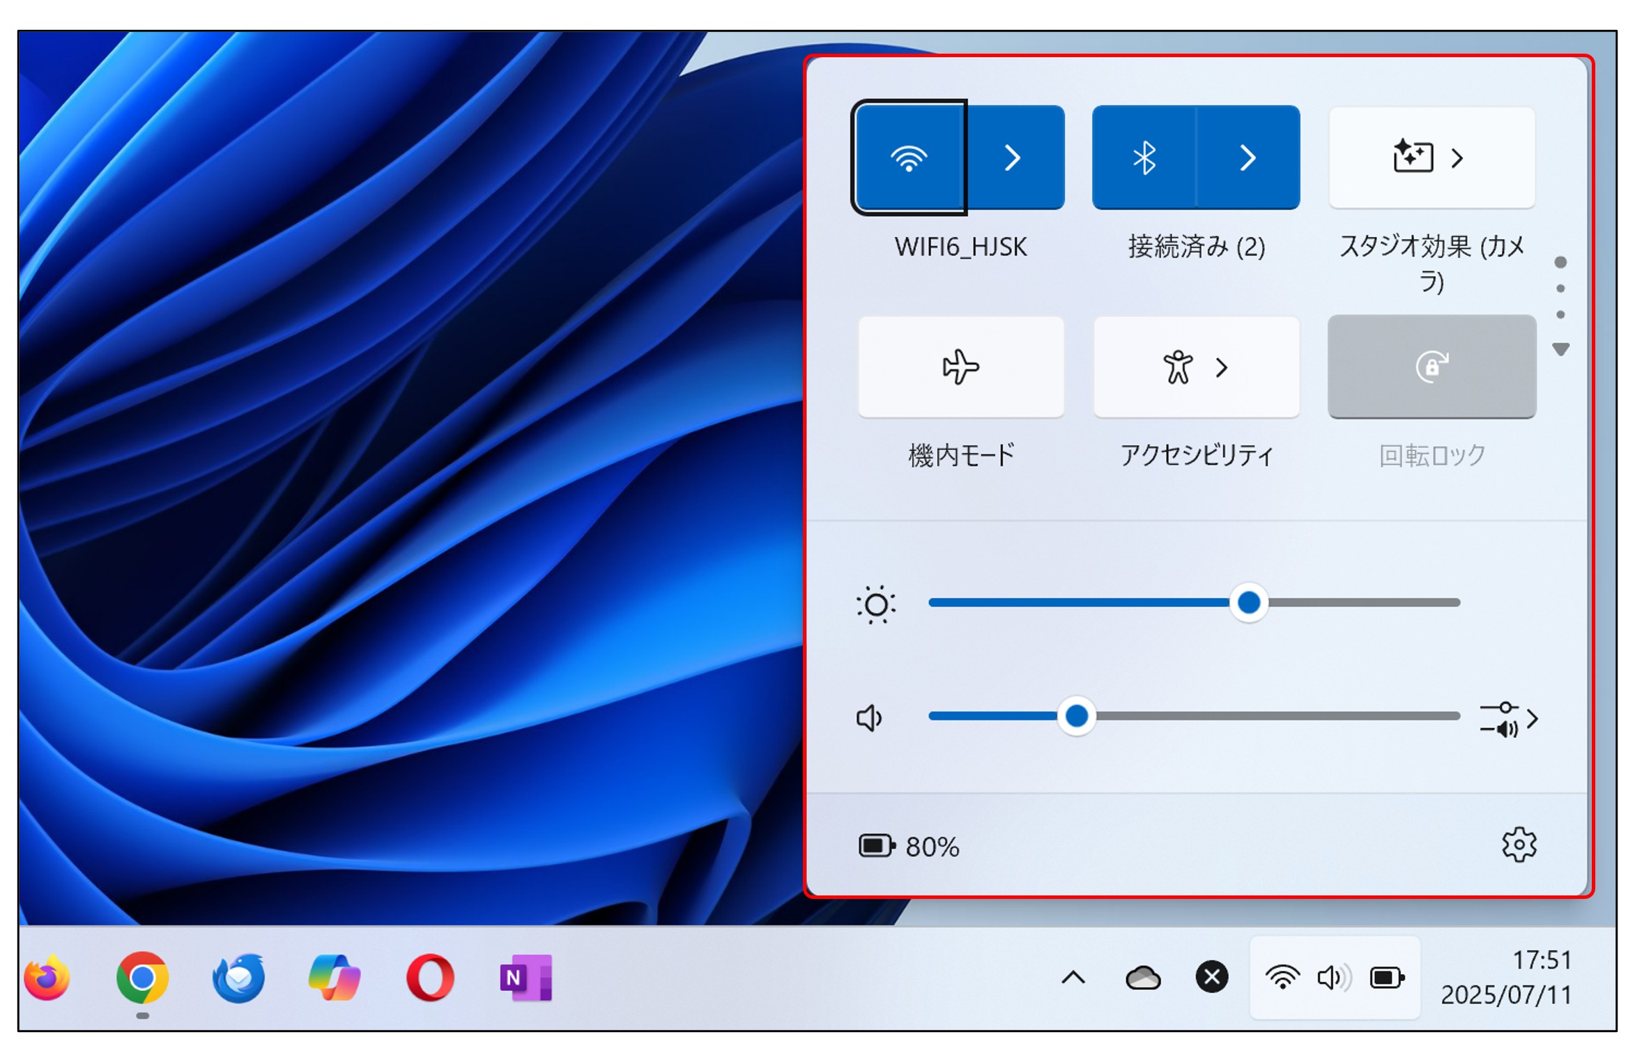
Task: Click the battery 80% indicator
Action: (909, 847)
